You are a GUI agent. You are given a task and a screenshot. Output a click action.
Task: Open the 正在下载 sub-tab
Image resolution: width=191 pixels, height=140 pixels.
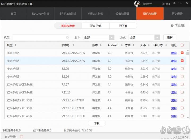click(95, 26)
